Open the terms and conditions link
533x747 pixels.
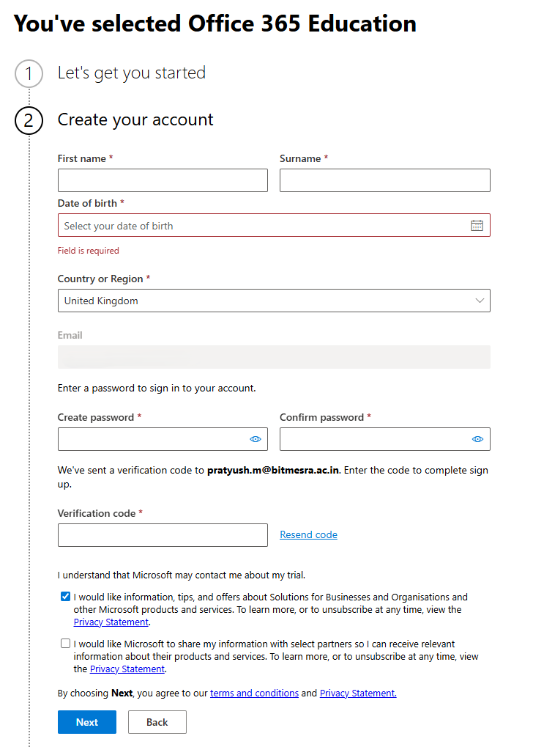coord(254,693)
